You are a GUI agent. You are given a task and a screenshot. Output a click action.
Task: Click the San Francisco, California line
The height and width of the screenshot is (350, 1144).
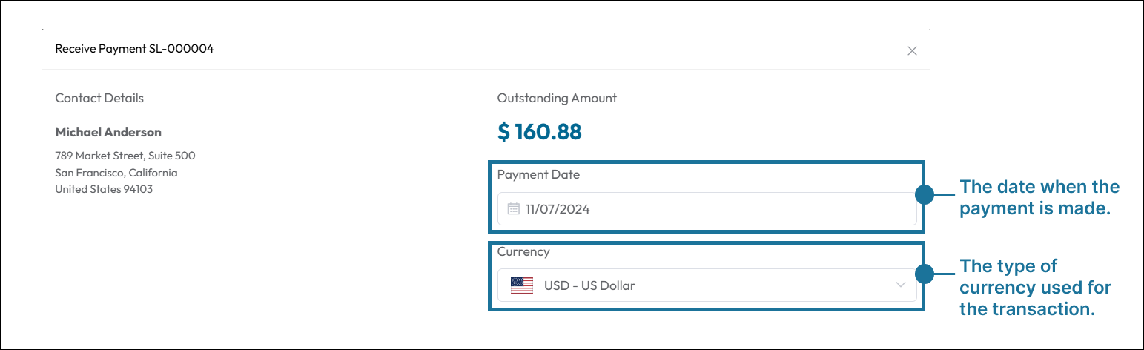(116, 173)
